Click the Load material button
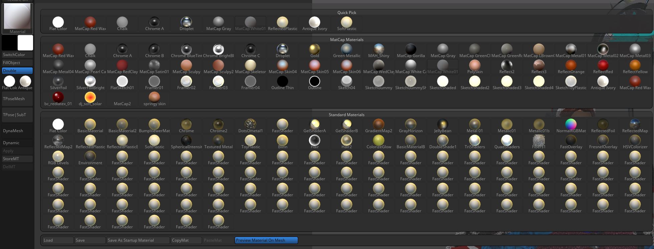Screen dimensions: 654x249 click(x=58, y=240)
